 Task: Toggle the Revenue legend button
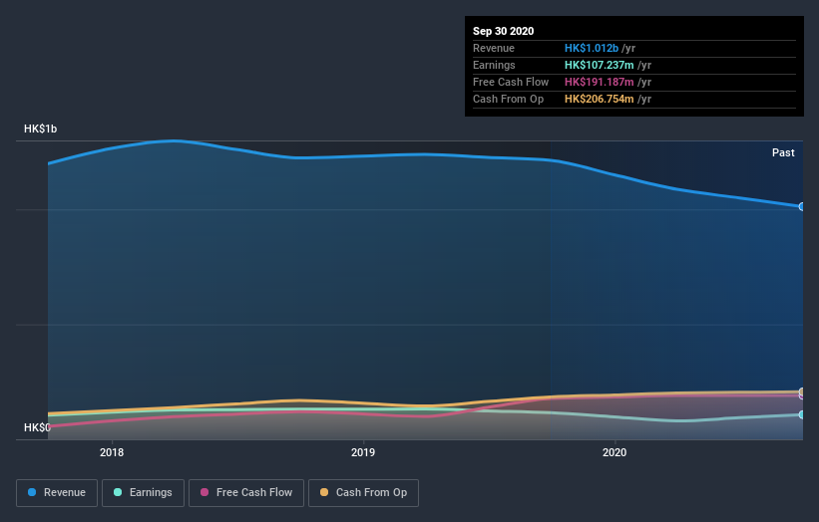(x=57, y=493)
